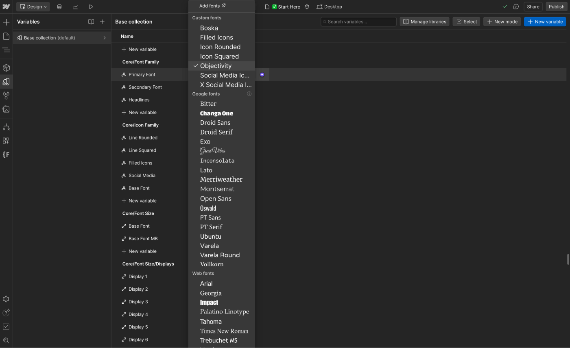Click the Publish button
The width and height of the screenshot is (570, 348).
click(556, 7)
